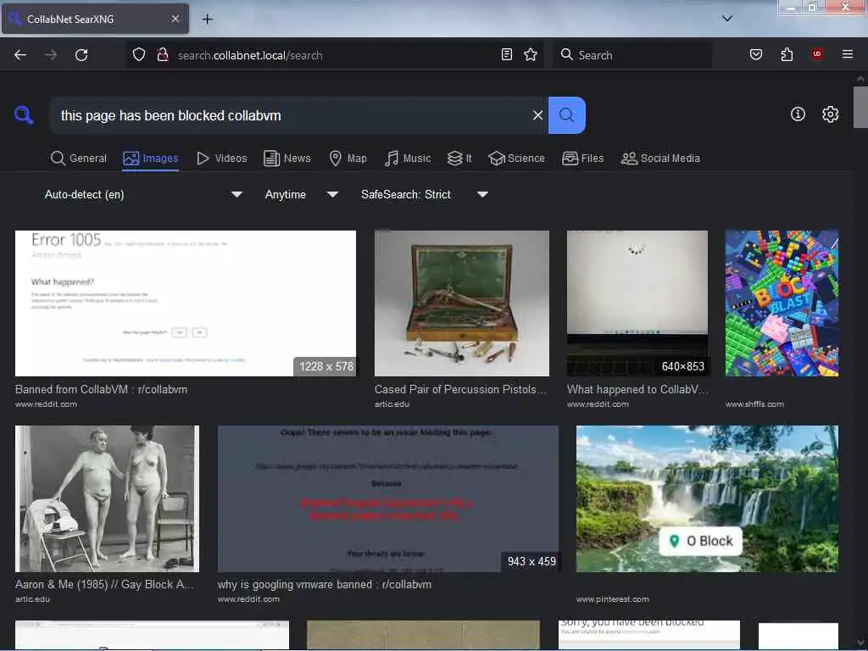Open the percussion pistols image result
The image size is (868, 651).
tap(462, 303)
